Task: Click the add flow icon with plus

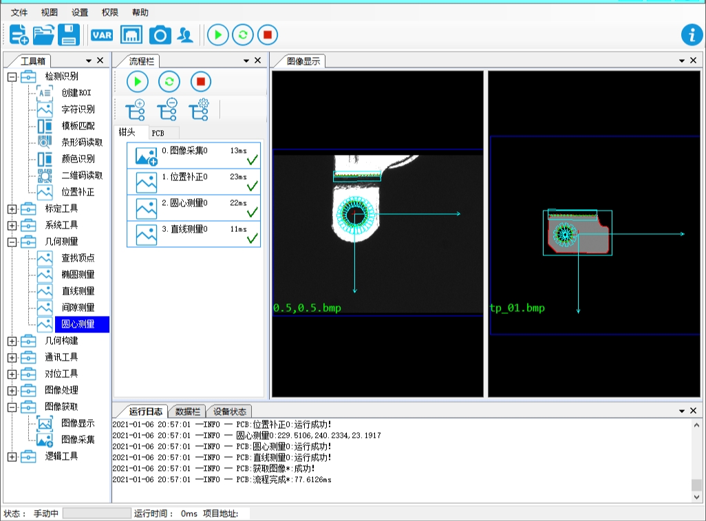Action: click(x=135, y=109)
